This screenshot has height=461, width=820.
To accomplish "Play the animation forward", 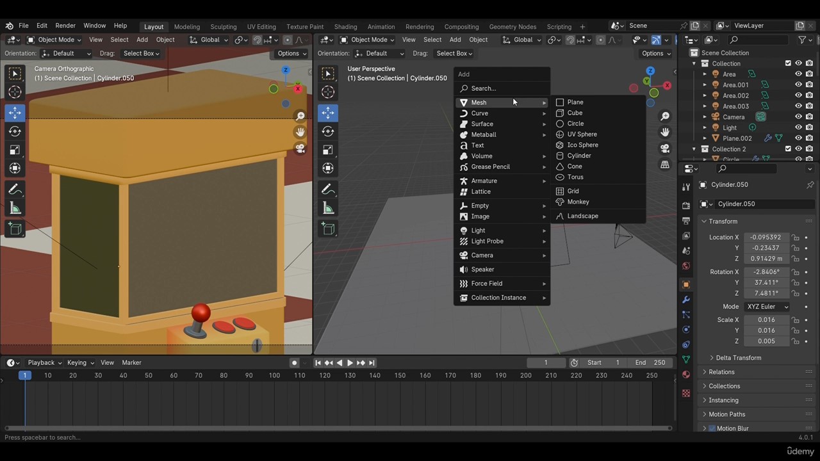I will [350, 363].
